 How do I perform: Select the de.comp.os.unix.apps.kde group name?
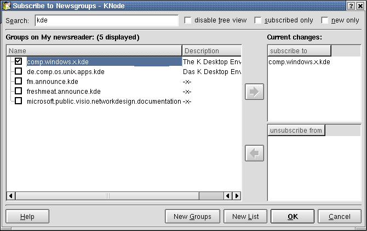click(x=66, y=71)
